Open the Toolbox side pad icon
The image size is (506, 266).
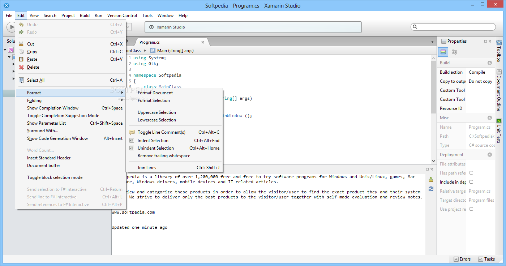click(499, 43)
